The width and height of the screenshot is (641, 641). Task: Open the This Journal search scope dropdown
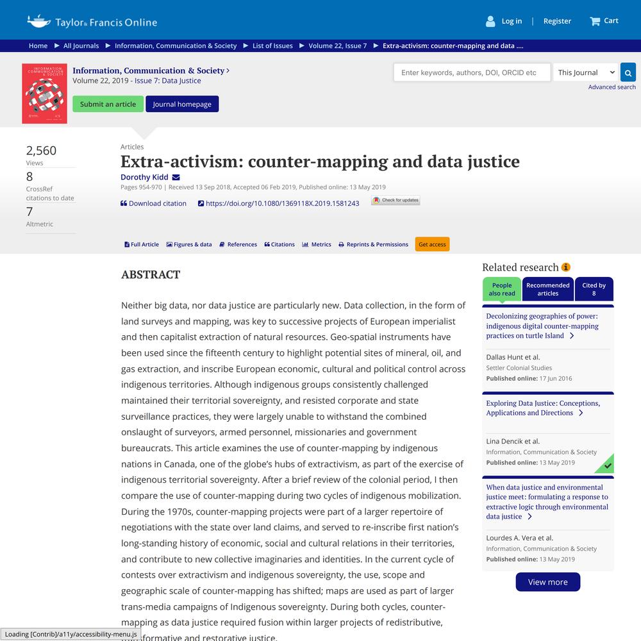point(586,72)
